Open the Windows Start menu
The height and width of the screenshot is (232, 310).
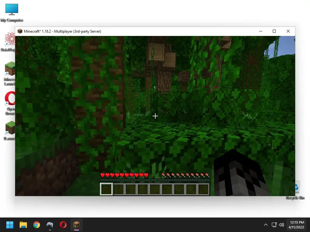click(10, 225)
